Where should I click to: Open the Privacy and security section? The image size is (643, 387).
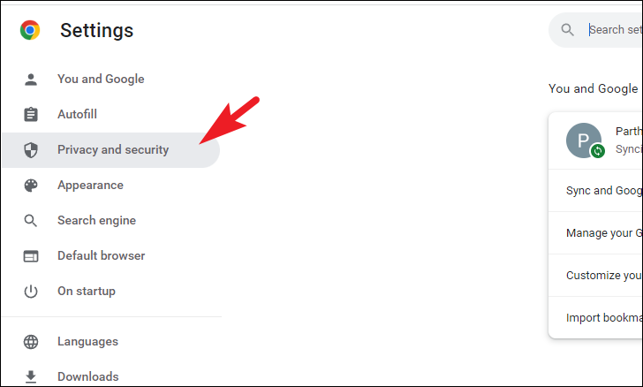(110, 150)
